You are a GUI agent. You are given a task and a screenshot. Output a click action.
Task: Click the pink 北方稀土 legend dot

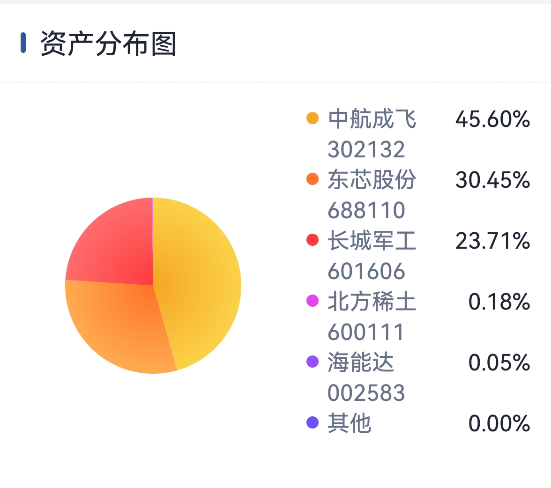(313, 301)
